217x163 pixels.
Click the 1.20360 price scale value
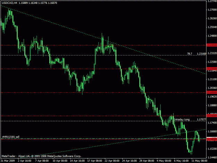[x=212, y=88]
